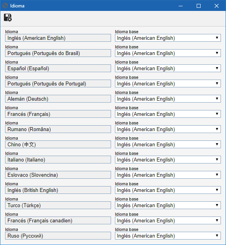Open Idioma base dropdown for Português de Portugal row
Screen dimensions: 226x245
coord(168,83)
